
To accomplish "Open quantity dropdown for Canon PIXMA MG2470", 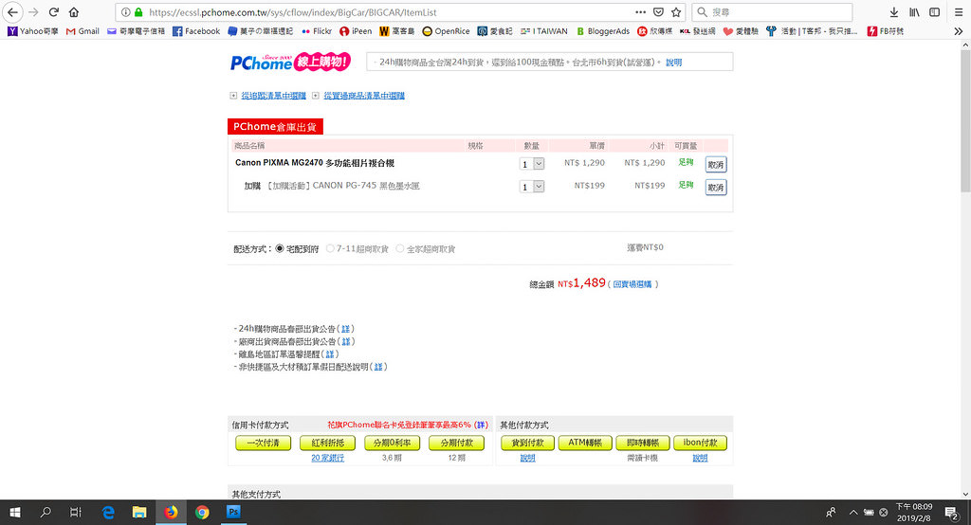I will tap(532, 163).
